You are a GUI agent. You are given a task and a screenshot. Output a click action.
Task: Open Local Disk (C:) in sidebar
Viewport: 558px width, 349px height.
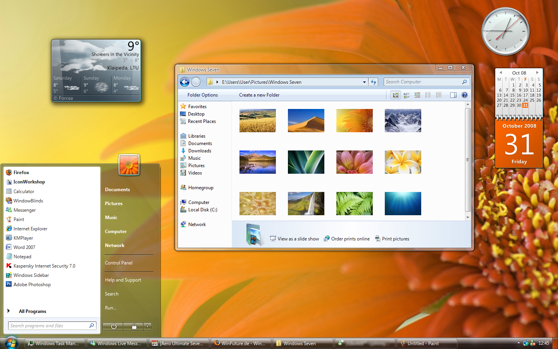199,210
